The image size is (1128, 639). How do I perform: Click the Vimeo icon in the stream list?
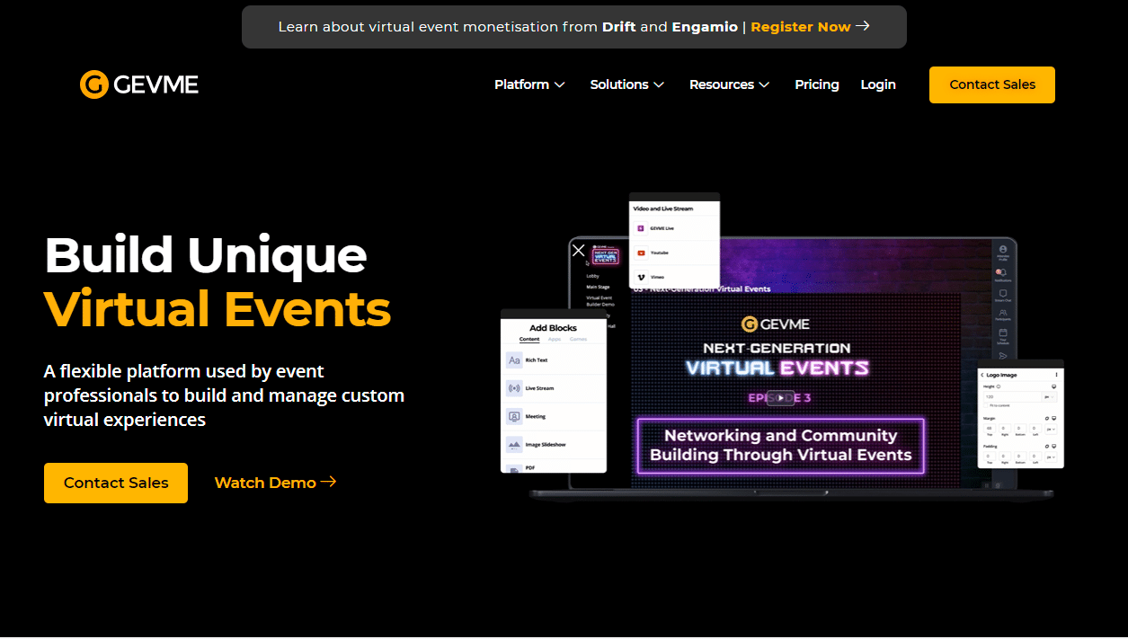coord(641,277)
